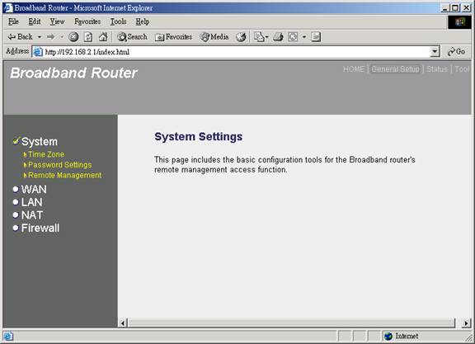Click the Print icon

click(278, 37)
